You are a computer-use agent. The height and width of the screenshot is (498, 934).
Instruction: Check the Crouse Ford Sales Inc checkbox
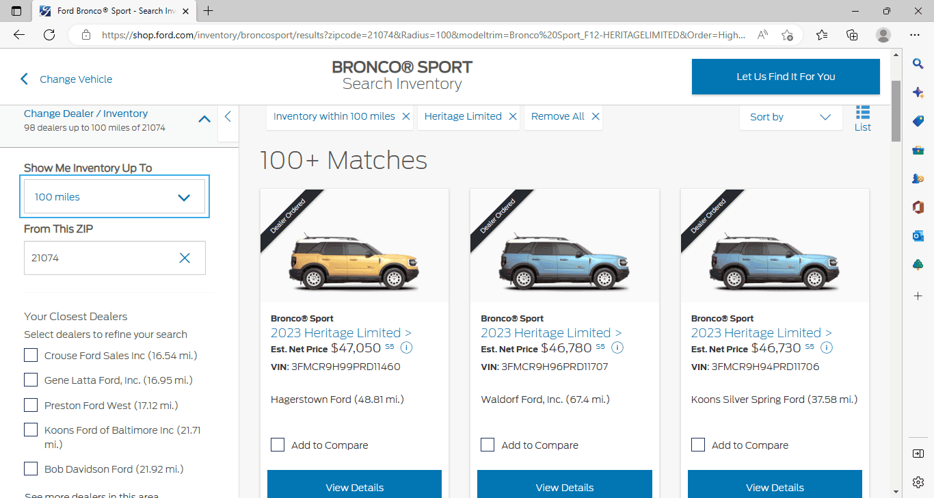31,355
